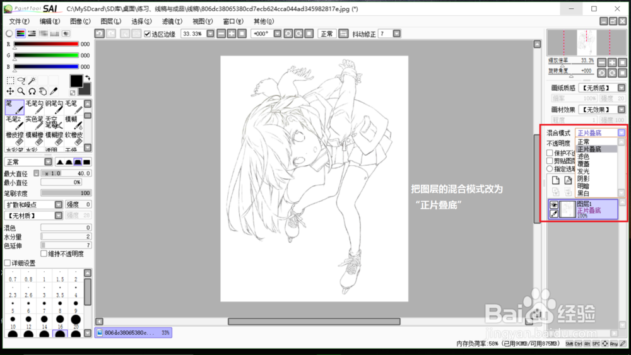Select 覆盖 in blend mode list

(x=596, y=164)
